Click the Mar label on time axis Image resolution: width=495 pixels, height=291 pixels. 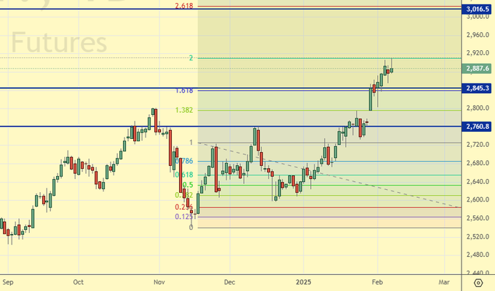pos(443,280)
